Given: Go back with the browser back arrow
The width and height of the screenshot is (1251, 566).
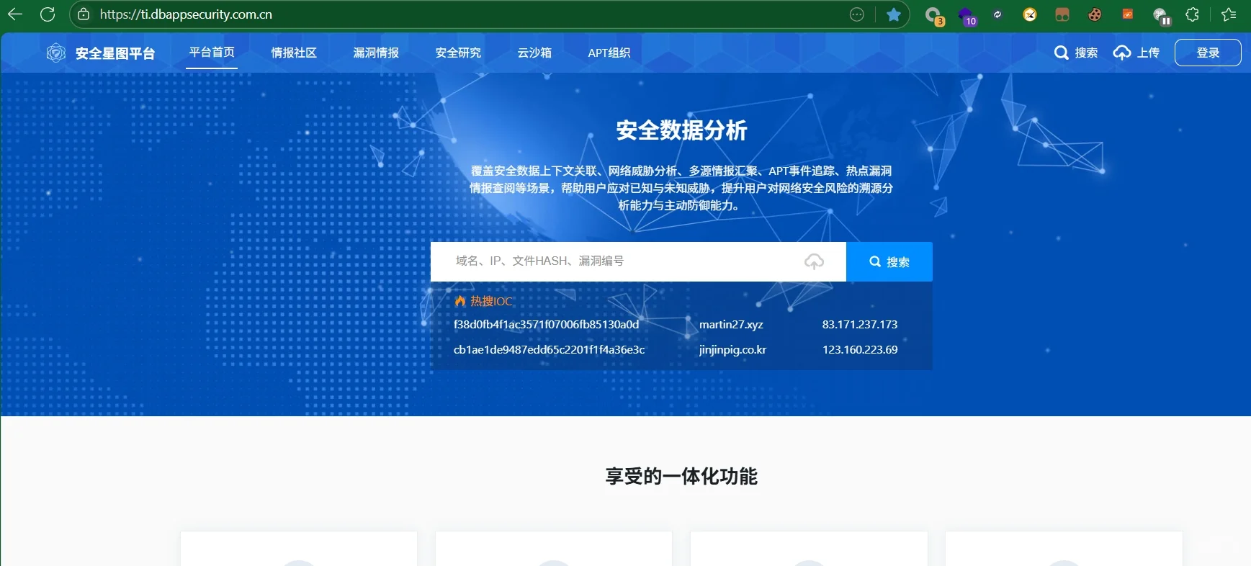Looking at the screenshot, I should tap(15, 14).
